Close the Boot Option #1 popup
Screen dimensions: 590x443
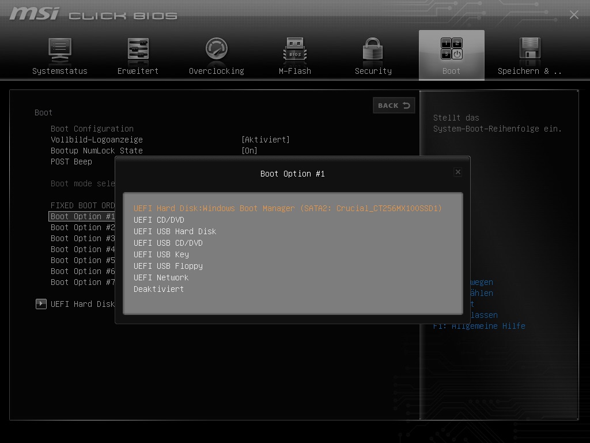pyautogui.click(x=458, y=172)
